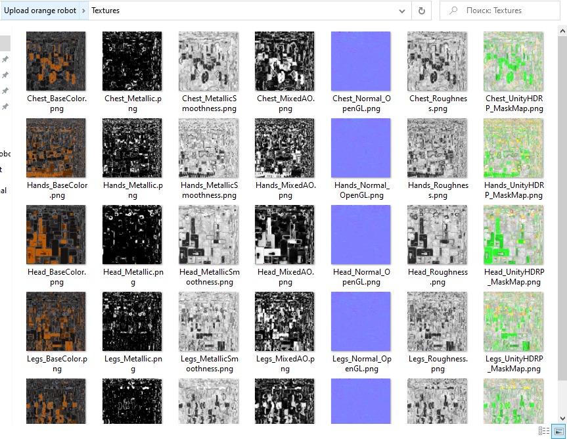567x439 pixels.
Task: Select Chest_Roughness.png thumbnail
Action: [x=437, y=61]
